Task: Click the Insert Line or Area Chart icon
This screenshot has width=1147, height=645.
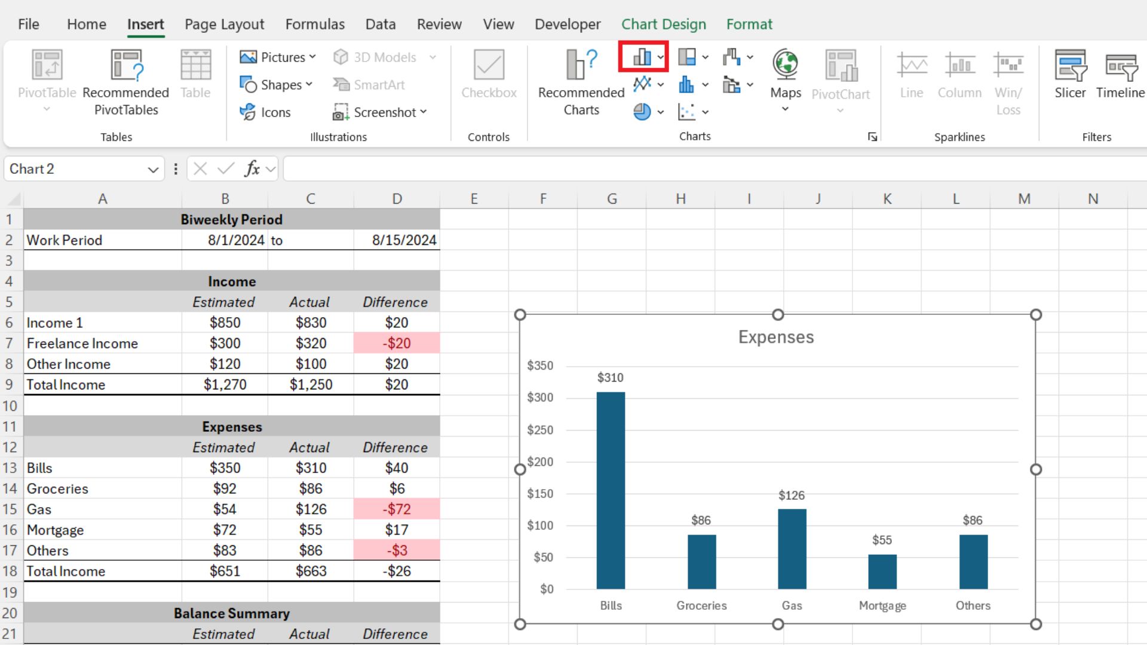Action: [x=642, y=84]
